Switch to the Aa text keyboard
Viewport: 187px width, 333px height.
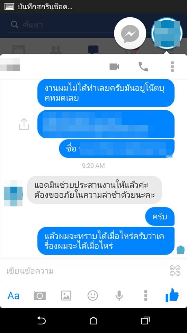[14, 296]
